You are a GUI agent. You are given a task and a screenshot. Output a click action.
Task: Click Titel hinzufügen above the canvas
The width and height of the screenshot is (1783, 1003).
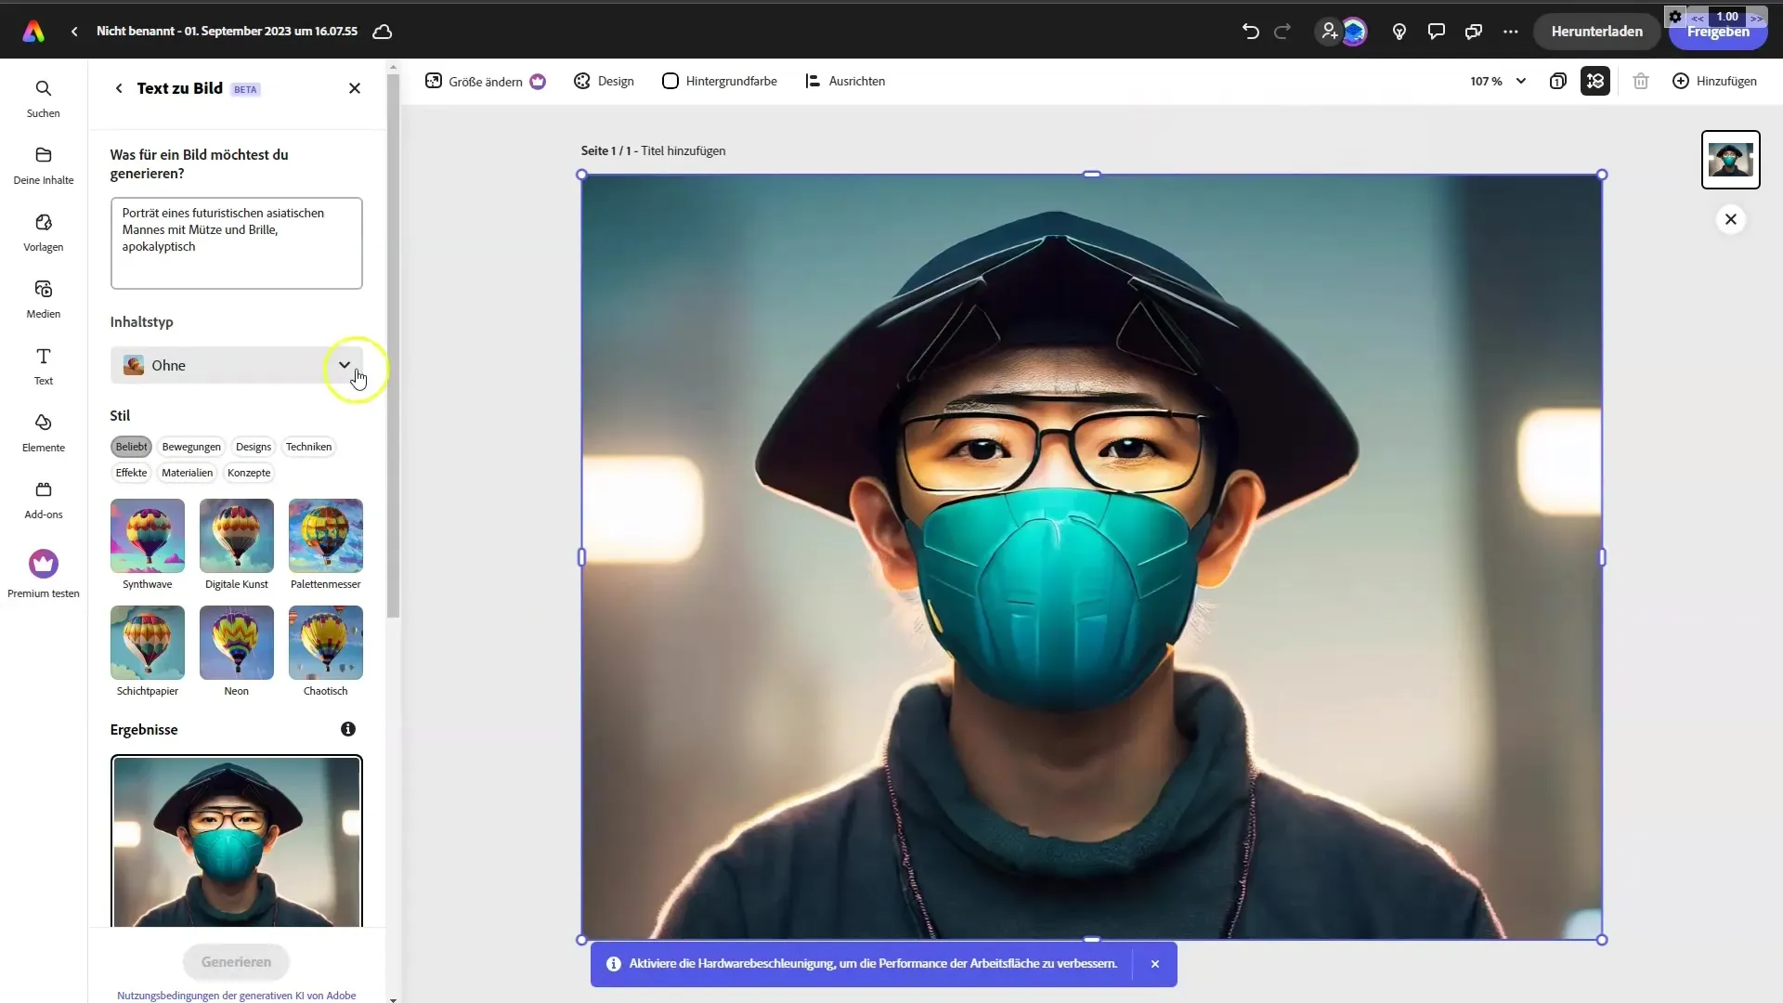(x=683, y=150)
